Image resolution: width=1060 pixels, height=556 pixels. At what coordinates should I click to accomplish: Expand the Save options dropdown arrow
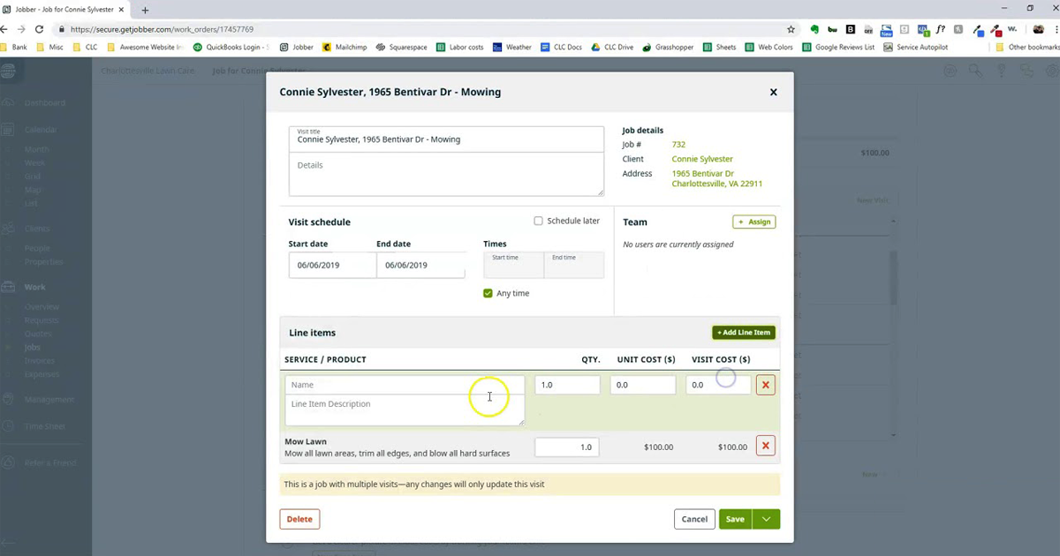click(x=766, y=519)
